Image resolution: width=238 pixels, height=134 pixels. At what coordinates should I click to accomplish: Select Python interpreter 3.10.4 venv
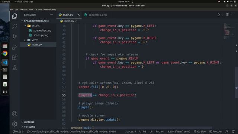178,131
